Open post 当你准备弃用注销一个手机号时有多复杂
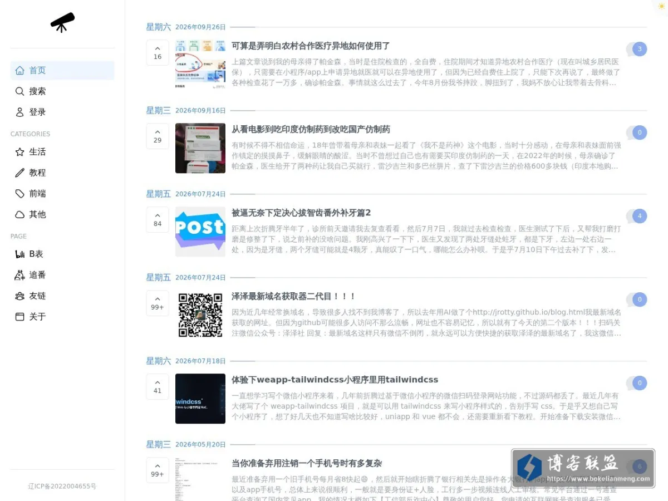668x501 pixels. pyautogui.click(x=307, y=463)
